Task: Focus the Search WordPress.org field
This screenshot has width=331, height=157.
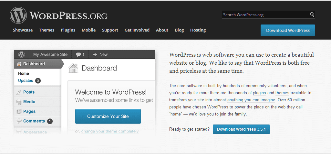Action: (269, 15)
